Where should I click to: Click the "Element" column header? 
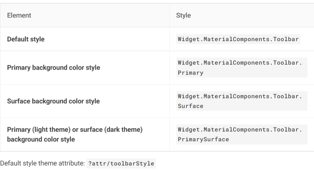(19, 15)
